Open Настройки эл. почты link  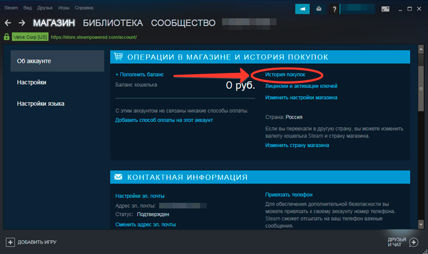[x=140, y=196]
